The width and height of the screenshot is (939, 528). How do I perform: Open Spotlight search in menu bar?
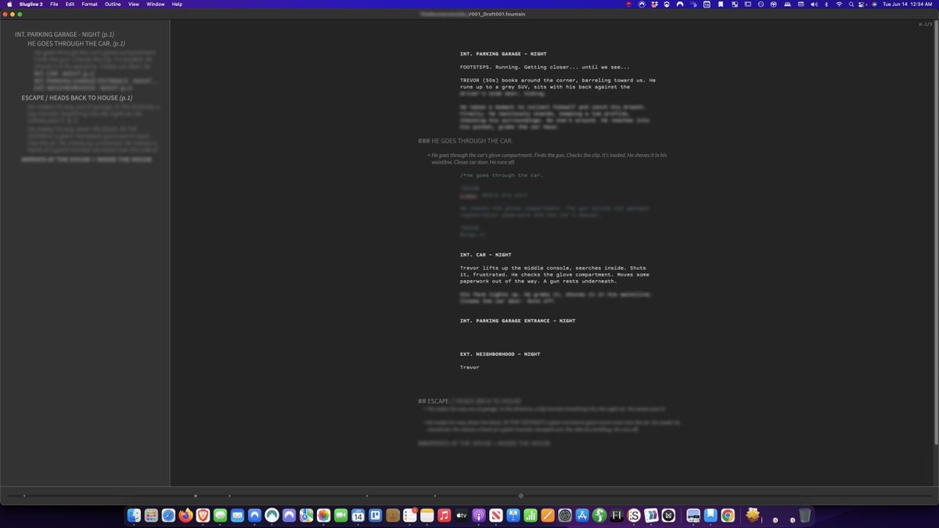[x=851, y=4]
